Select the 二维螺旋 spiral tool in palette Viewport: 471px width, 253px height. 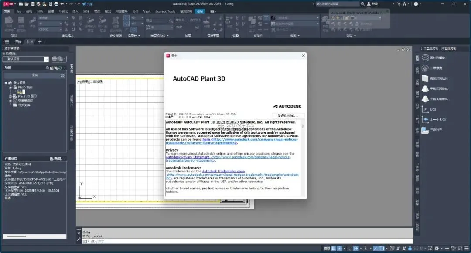432,68
